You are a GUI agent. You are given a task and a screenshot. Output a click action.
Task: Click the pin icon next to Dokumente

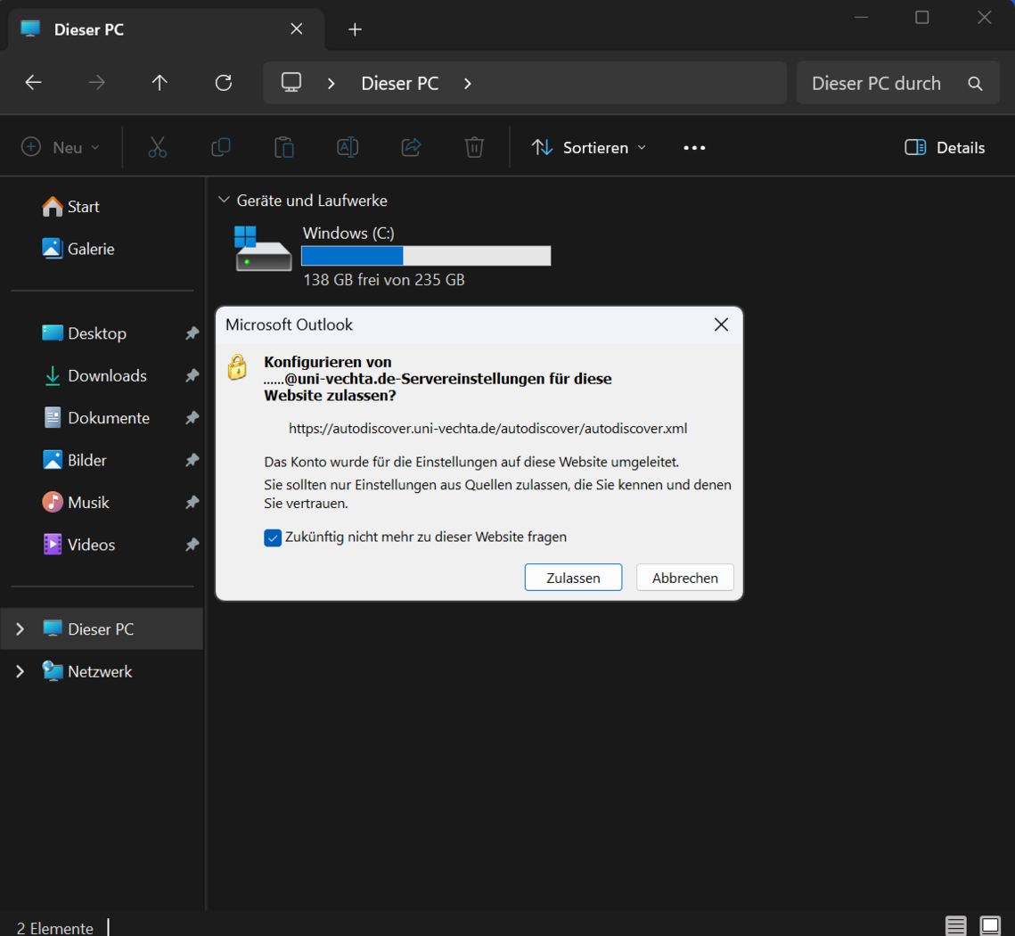(x=192, y=418)
